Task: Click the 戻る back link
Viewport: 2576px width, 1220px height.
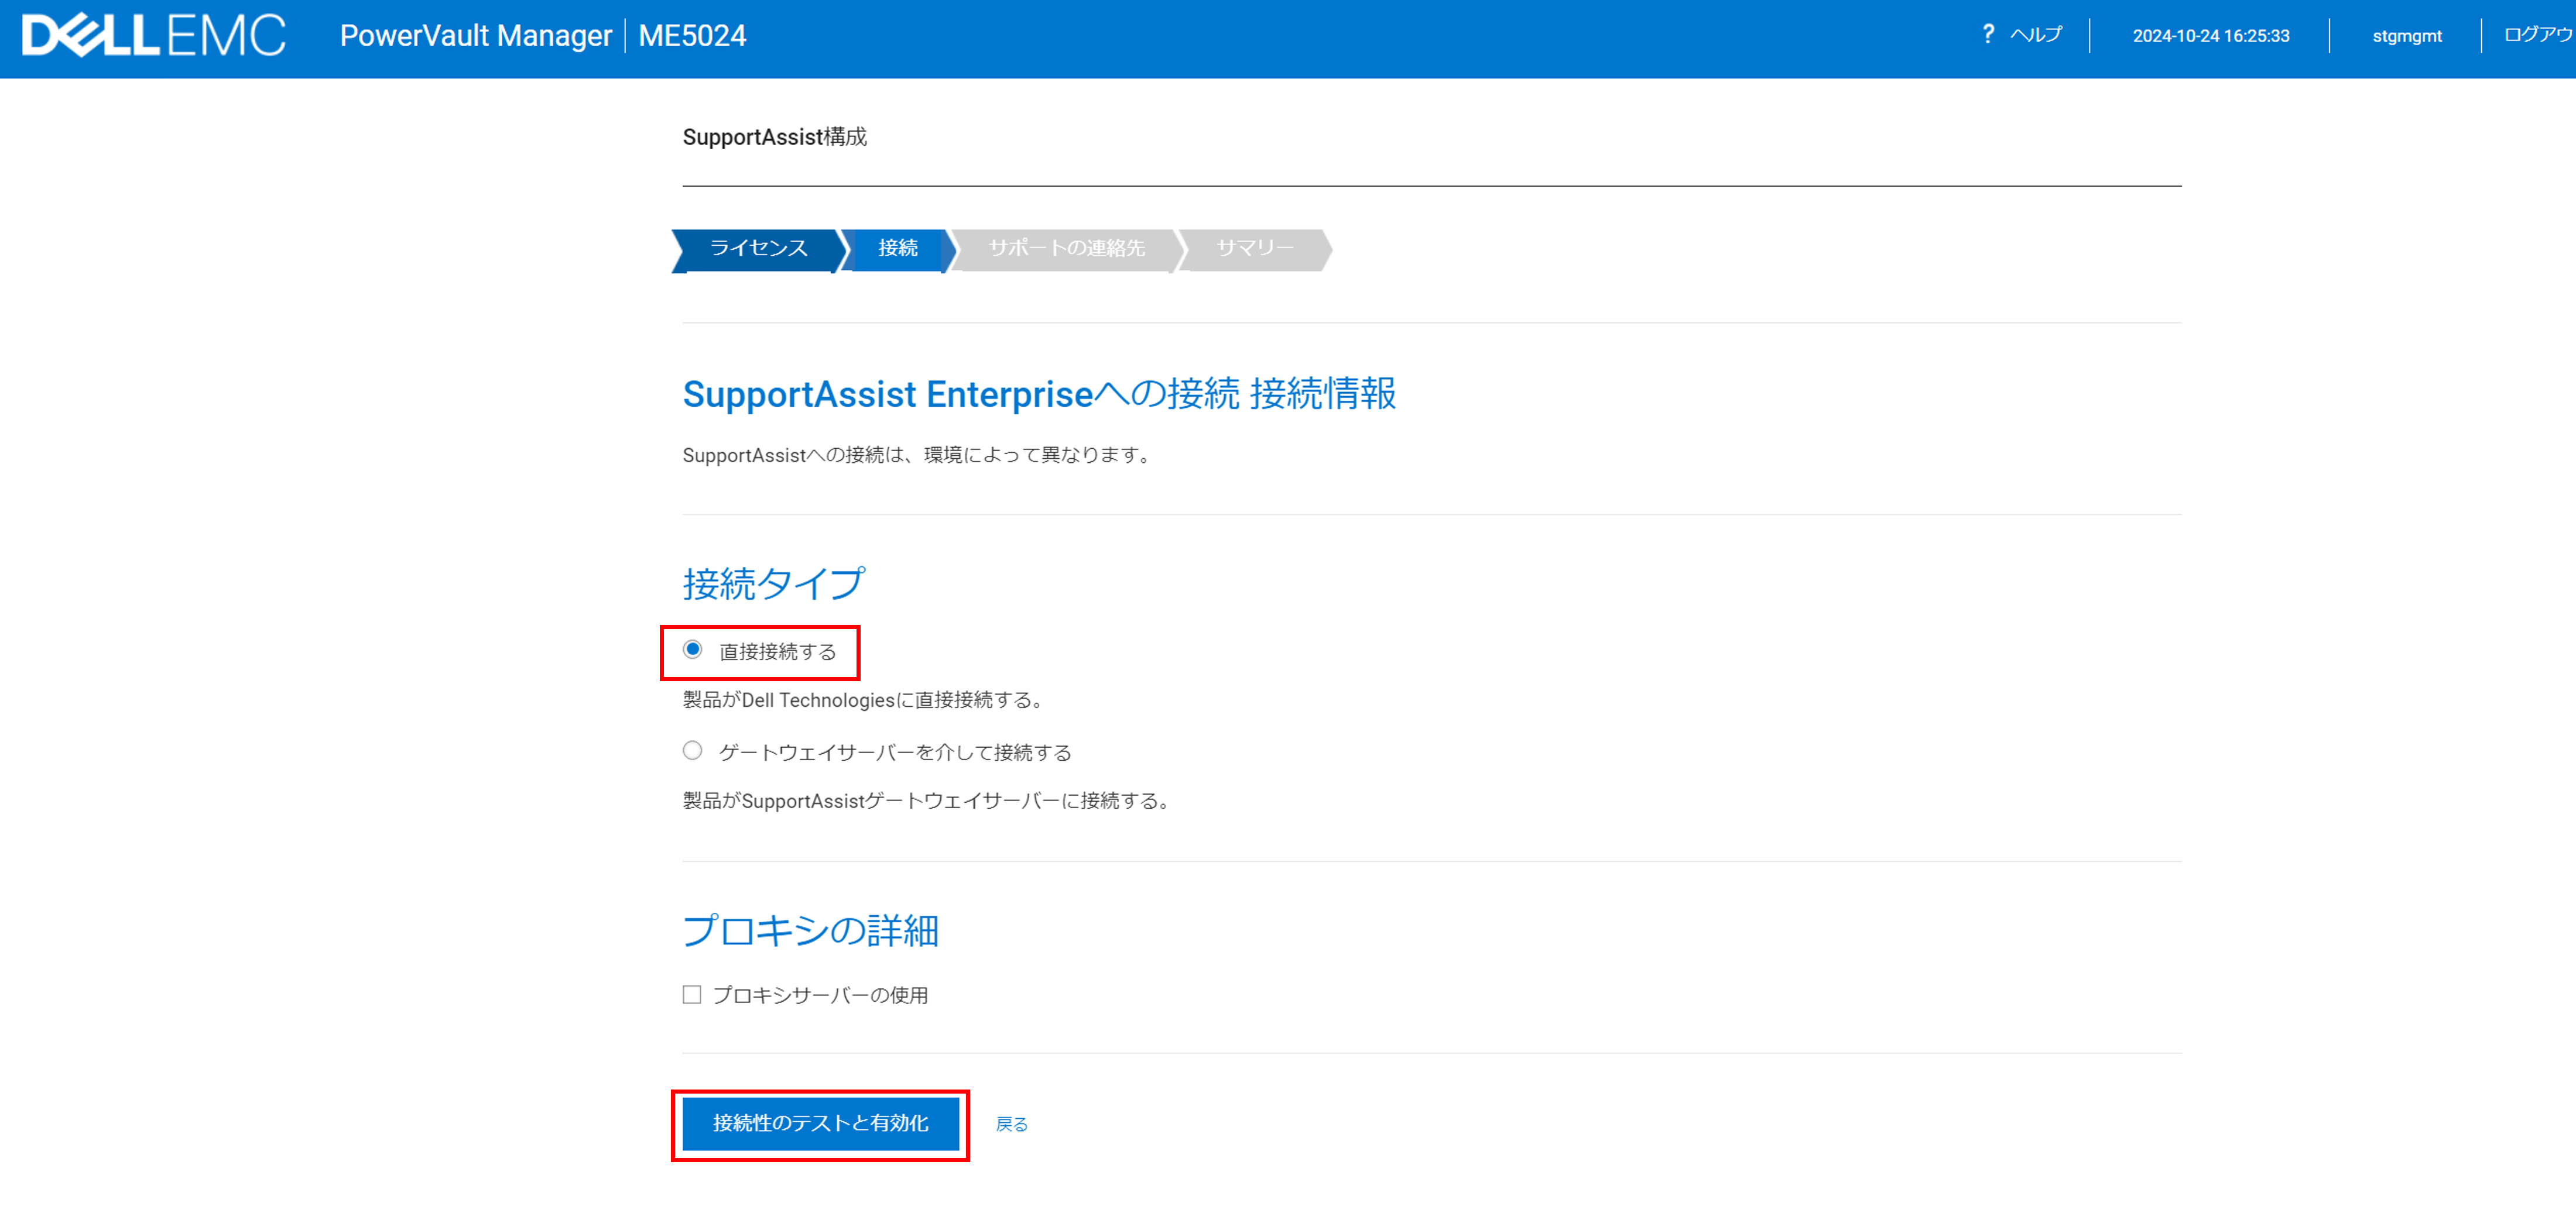Action: [1011, 1125]
